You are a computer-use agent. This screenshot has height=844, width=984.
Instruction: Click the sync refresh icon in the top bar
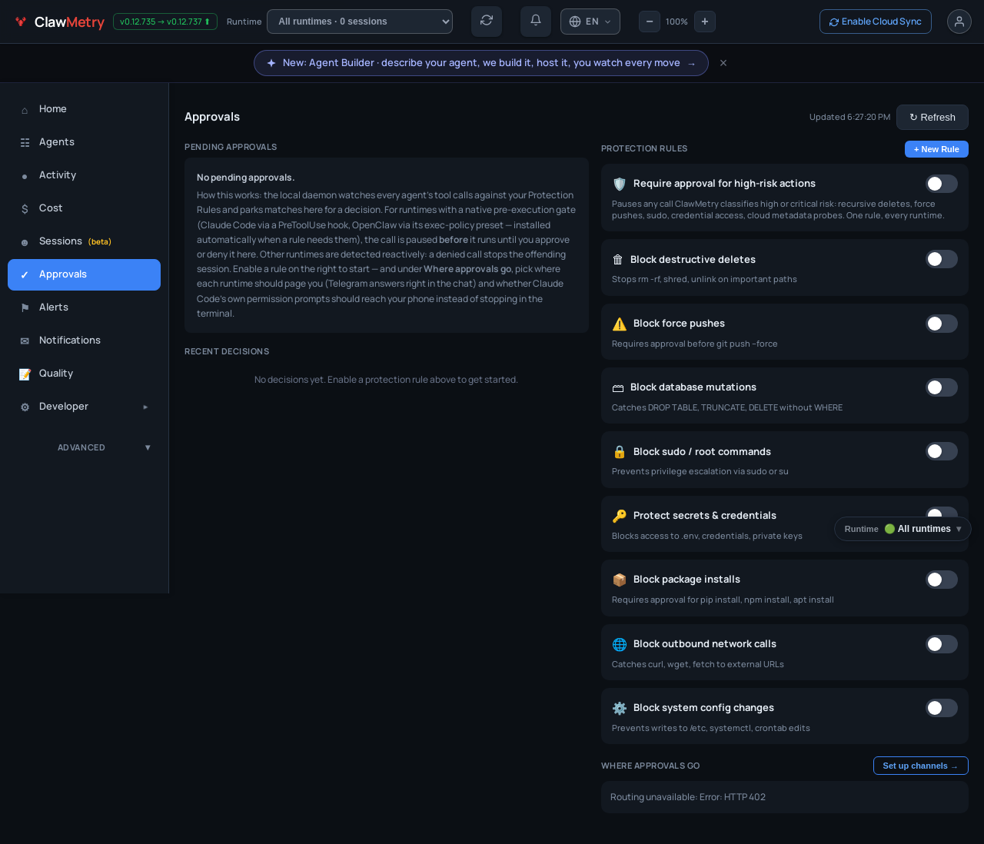click(487, 21)
